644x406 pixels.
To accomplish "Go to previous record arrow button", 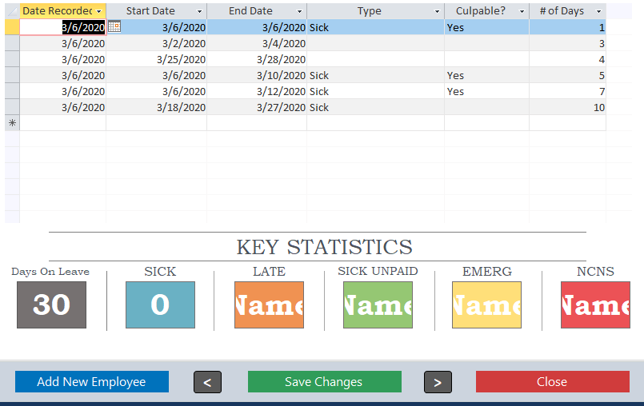I will [207, 382].
